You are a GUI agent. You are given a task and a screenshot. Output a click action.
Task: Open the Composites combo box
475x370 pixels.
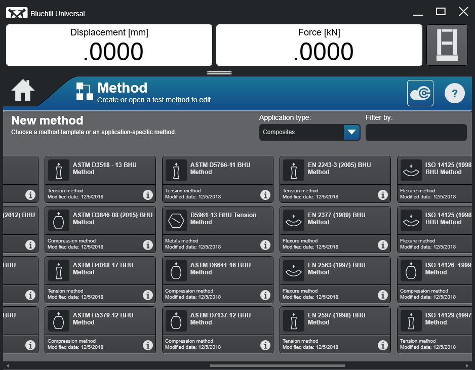pos(302,133)
